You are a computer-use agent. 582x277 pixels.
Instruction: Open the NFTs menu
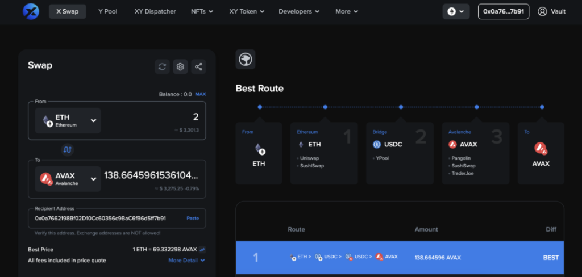[x=202, y=11]
